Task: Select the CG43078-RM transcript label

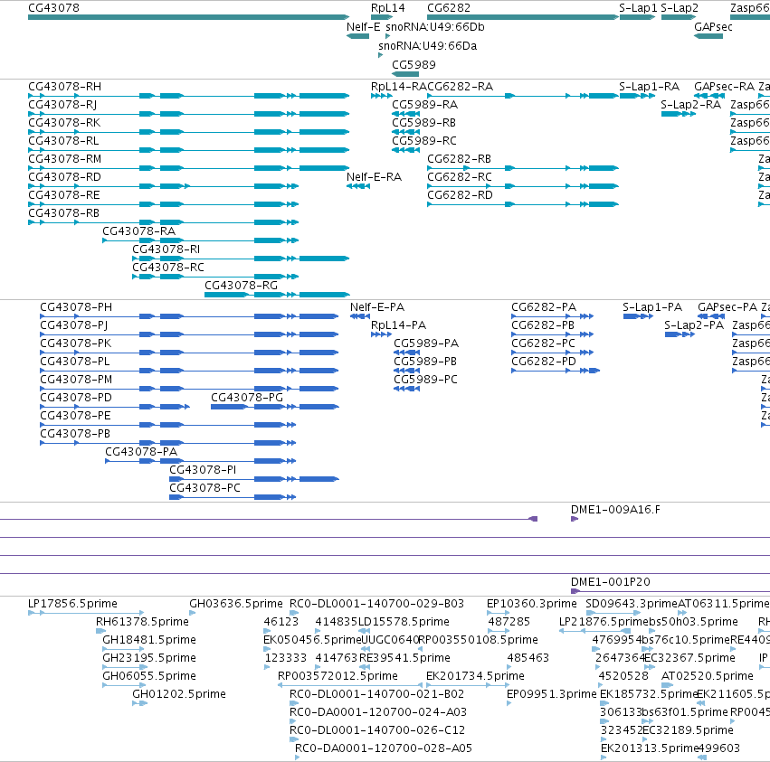Action: pyautogui.click(x=65, y=159)
